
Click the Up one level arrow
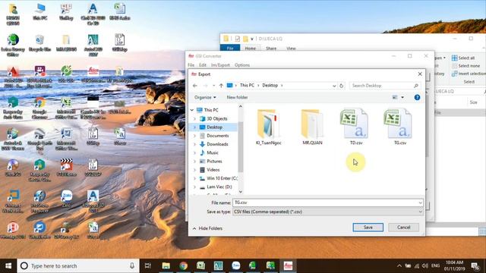(221, 86)
